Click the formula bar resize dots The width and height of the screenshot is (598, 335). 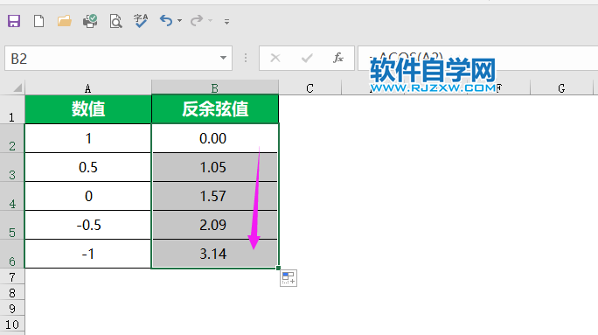point(246,58)
